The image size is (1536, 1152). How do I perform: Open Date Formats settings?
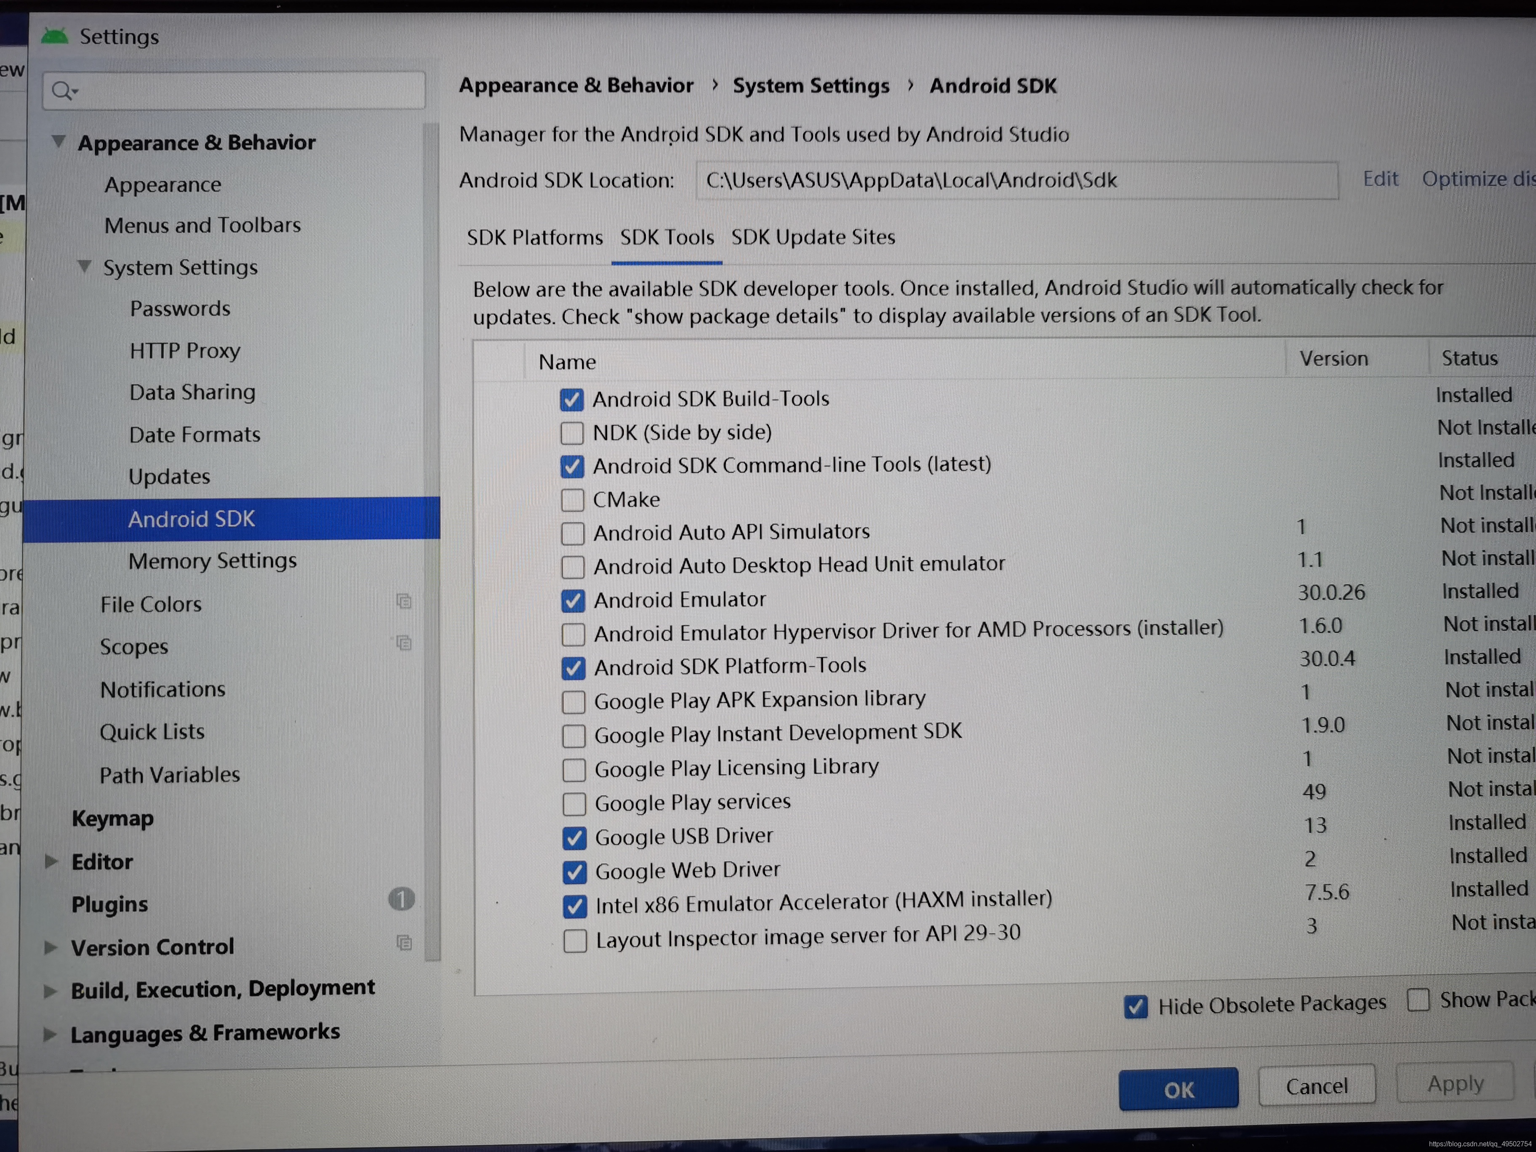tap(195, 435)
